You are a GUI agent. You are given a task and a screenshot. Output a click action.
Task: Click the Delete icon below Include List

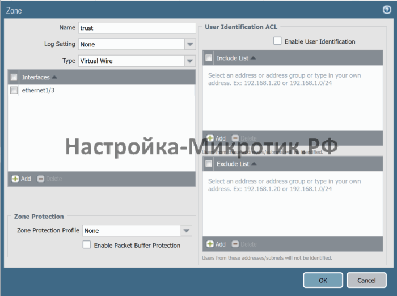click(x=235, y=138)
